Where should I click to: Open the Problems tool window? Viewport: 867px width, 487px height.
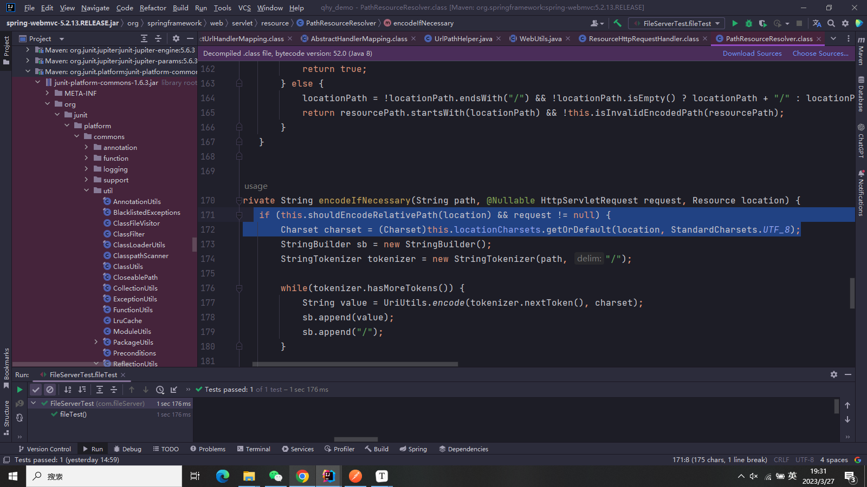click(208, 449)
